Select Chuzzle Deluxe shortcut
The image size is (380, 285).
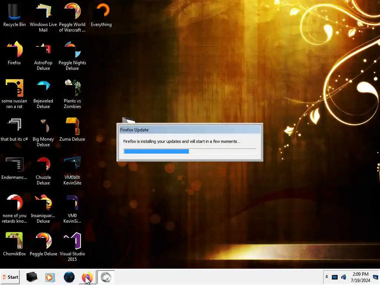pos(43,171)
